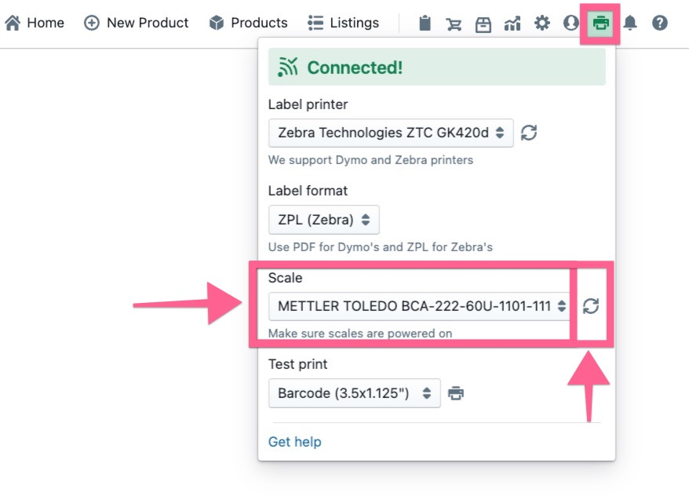Click the user account icon
Screen dimensions: 689x496
[571, 24]
